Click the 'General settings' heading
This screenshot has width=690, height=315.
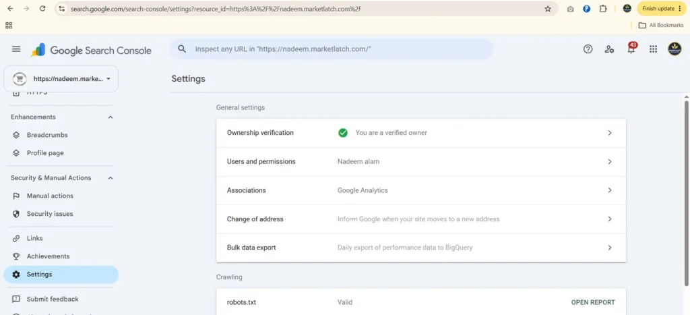(241, 107)
